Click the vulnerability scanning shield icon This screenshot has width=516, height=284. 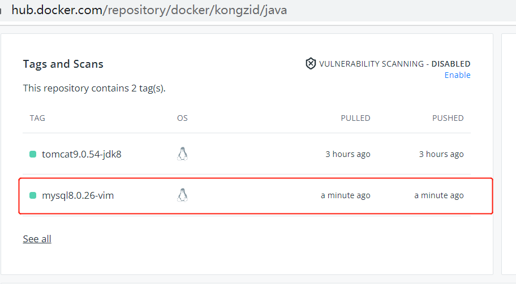pyautogui.click(x=311, y=64)
